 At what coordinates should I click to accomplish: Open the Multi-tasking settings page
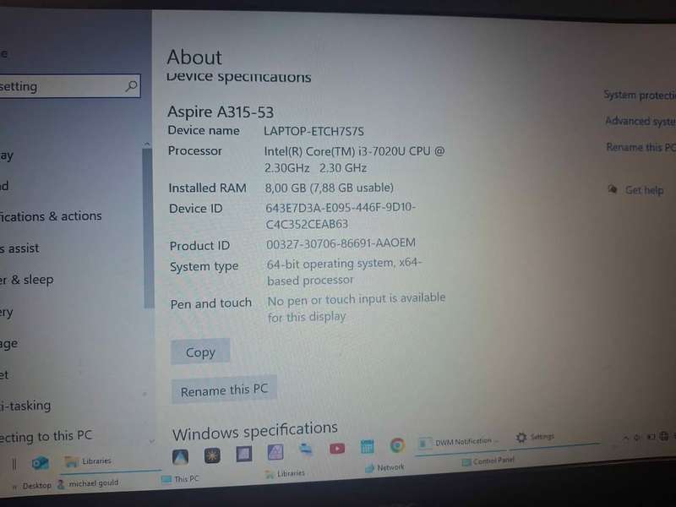point(25,406)
